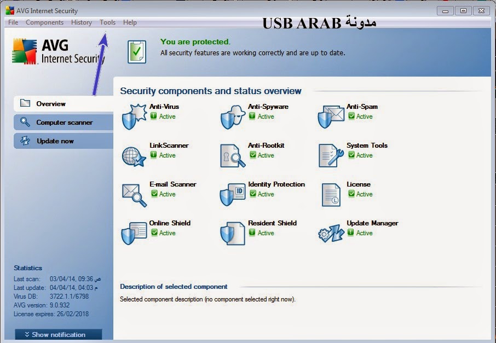Click the Update now arrows icon

point(25,141)
